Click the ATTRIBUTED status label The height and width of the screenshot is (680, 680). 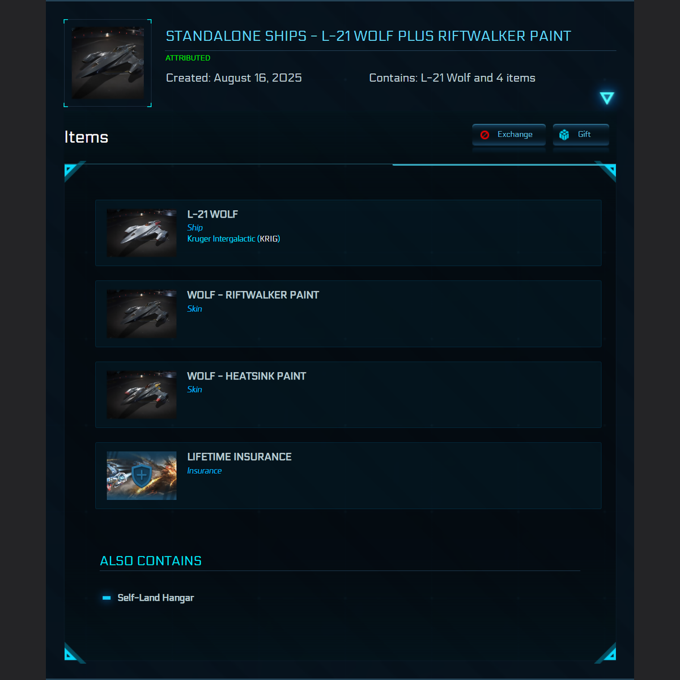pos(188,58)
